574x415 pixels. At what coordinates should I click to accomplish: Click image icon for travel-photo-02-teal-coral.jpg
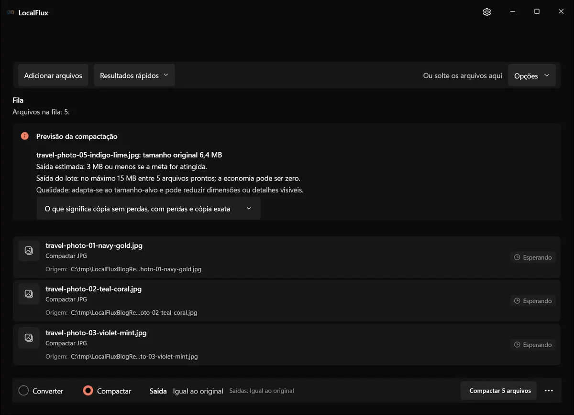[29, 294]
